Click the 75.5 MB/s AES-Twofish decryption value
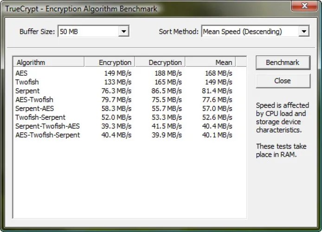 [x=167, y=100]
